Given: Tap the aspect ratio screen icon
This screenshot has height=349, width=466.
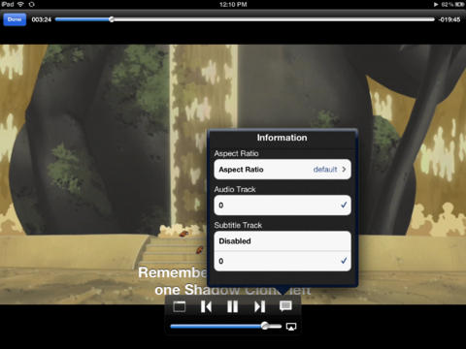Looking at the screenshot, I should (180, 306).
